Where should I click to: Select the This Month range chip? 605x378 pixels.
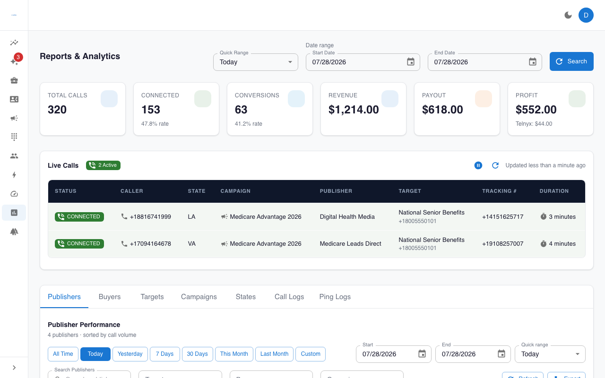tap(234, 354)
